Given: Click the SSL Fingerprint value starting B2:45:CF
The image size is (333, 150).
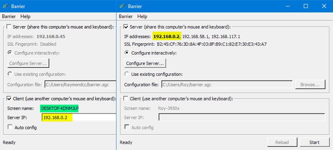Looking at the screenshot, I should (x=212, y=44).
